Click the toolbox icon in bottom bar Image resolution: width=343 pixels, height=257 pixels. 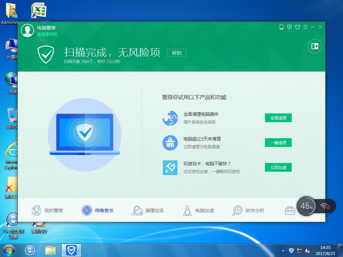coord(290,211)
